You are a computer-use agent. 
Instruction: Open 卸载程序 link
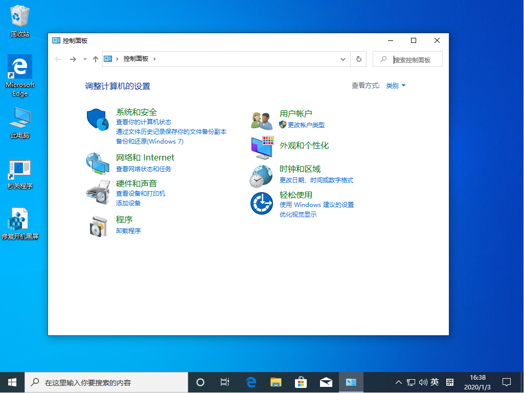coord(127,230)
